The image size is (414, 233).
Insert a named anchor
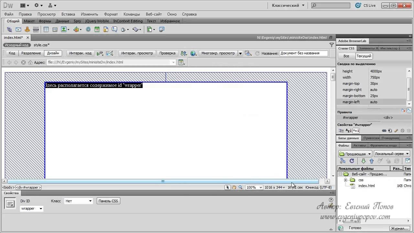tap(27, 29)
